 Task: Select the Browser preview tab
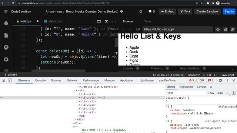pos(128,21)
